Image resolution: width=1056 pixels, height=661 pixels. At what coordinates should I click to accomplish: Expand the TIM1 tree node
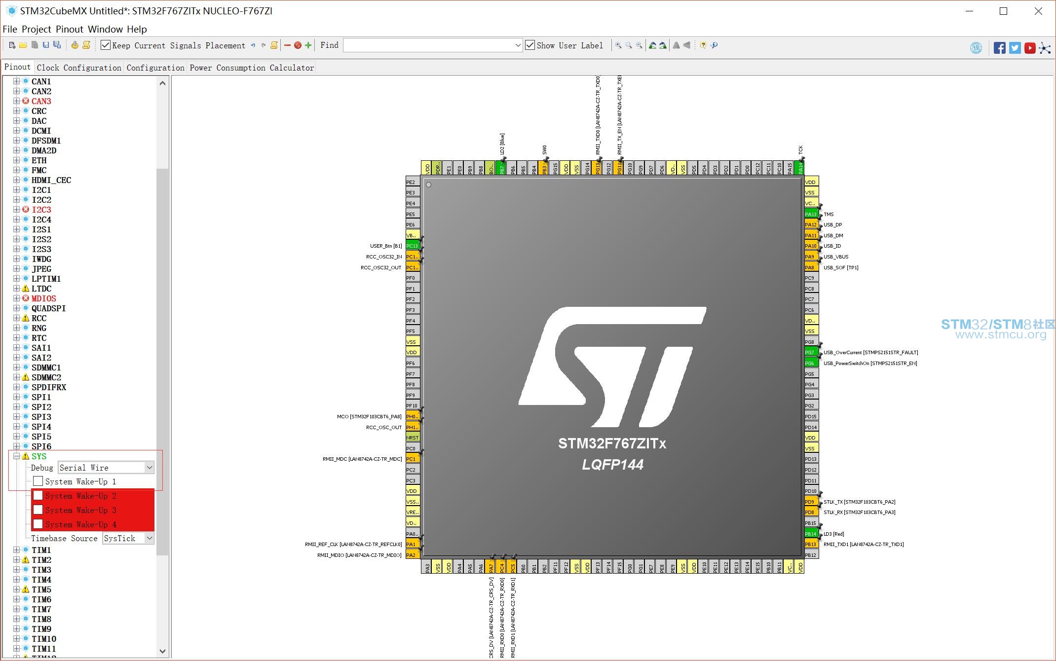[x=17, y=550]
